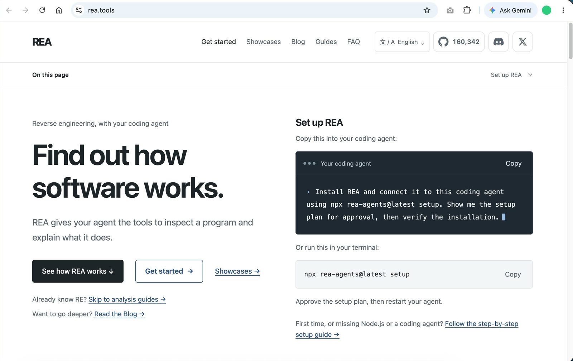The image size is (573, 361).
Task: Click the Set up REA heading
Action: (x=319, y=122)
